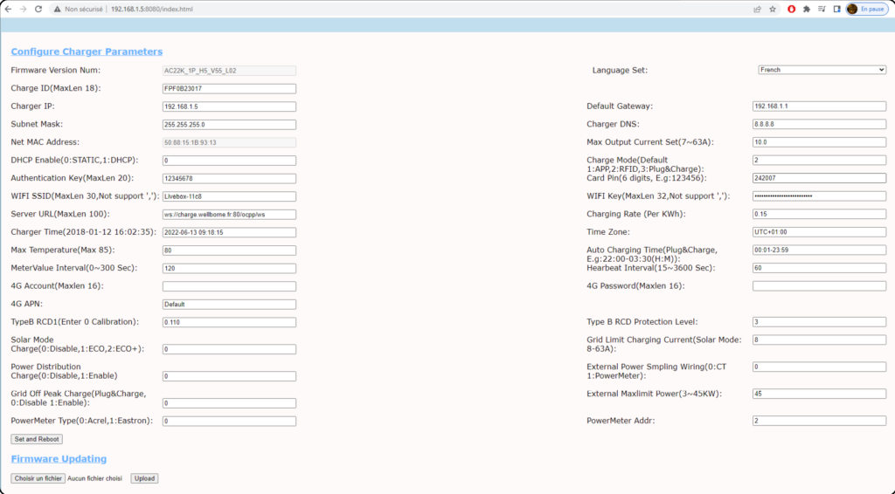
Task: Open the Extensions puzzle icon
Action: point(807,9)
